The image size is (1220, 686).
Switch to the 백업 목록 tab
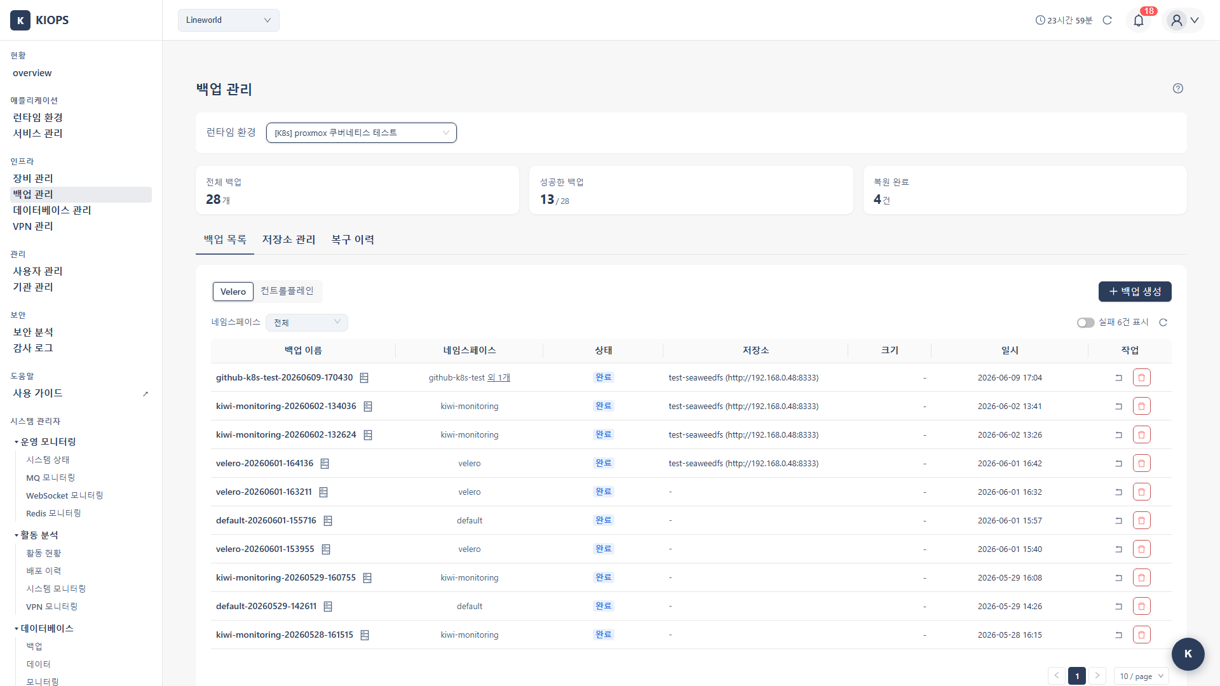pos(225,240)
